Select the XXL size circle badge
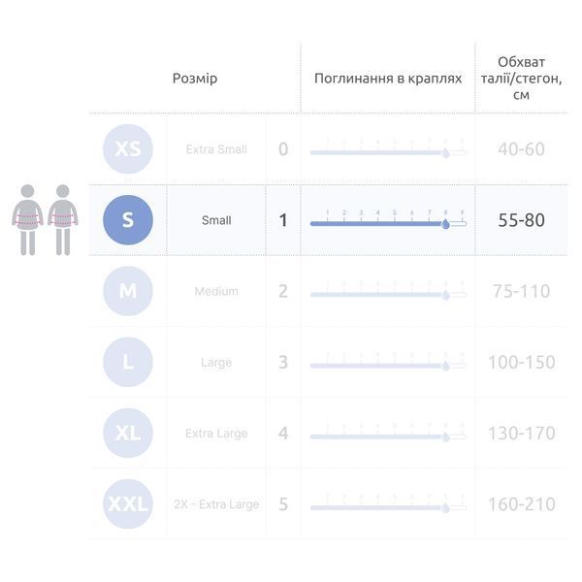 pyautogui.click(x=128, y=504)
